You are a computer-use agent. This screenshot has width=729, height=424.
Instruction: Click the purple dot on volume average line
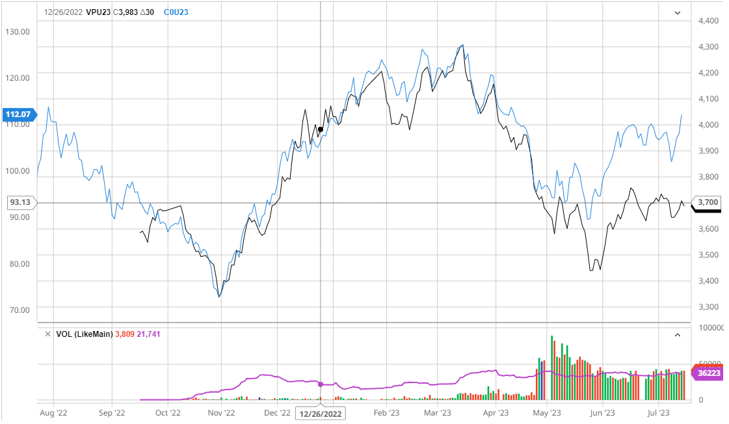320,384
